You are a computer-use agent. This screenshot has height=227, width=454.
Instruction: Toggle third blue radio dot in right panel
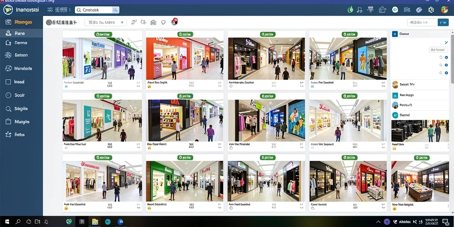pyautogui.click(x=446, y=73)
